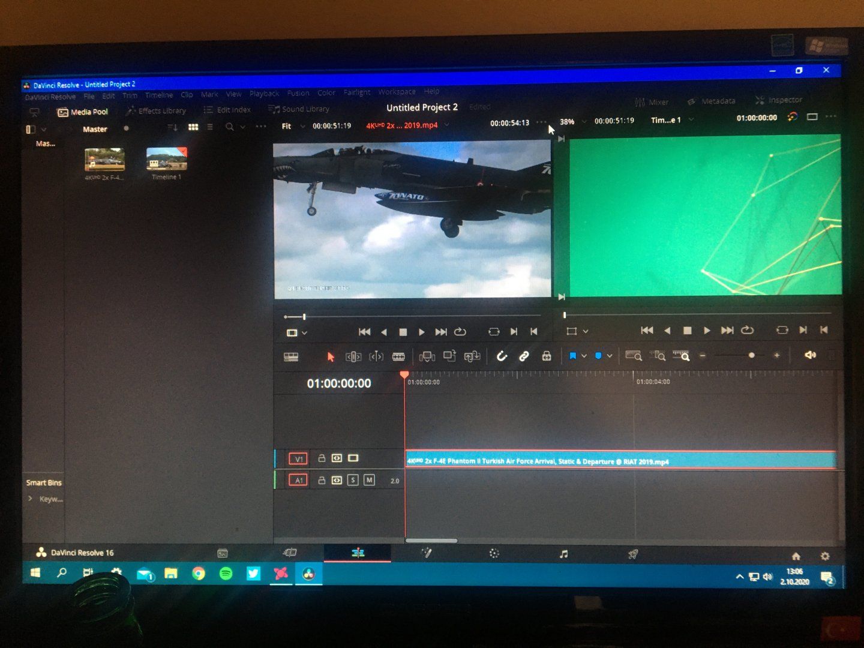Toggle Linked Selection chain icon
This screenshot has width=864, height=648.
pyautogui.click(x=524, y=356)
